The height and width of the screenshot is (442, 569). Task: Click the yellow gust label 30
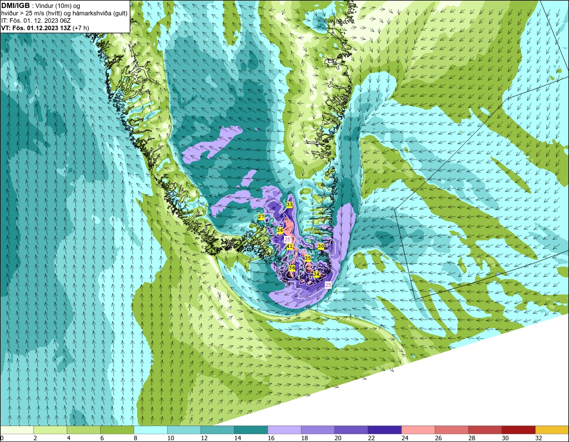click(321, 246)
